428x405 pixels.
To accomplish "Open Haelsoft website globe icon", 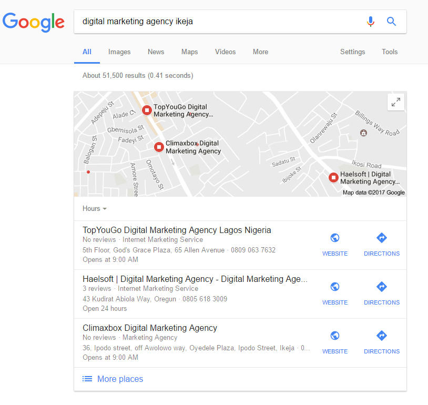I will 334,287.
